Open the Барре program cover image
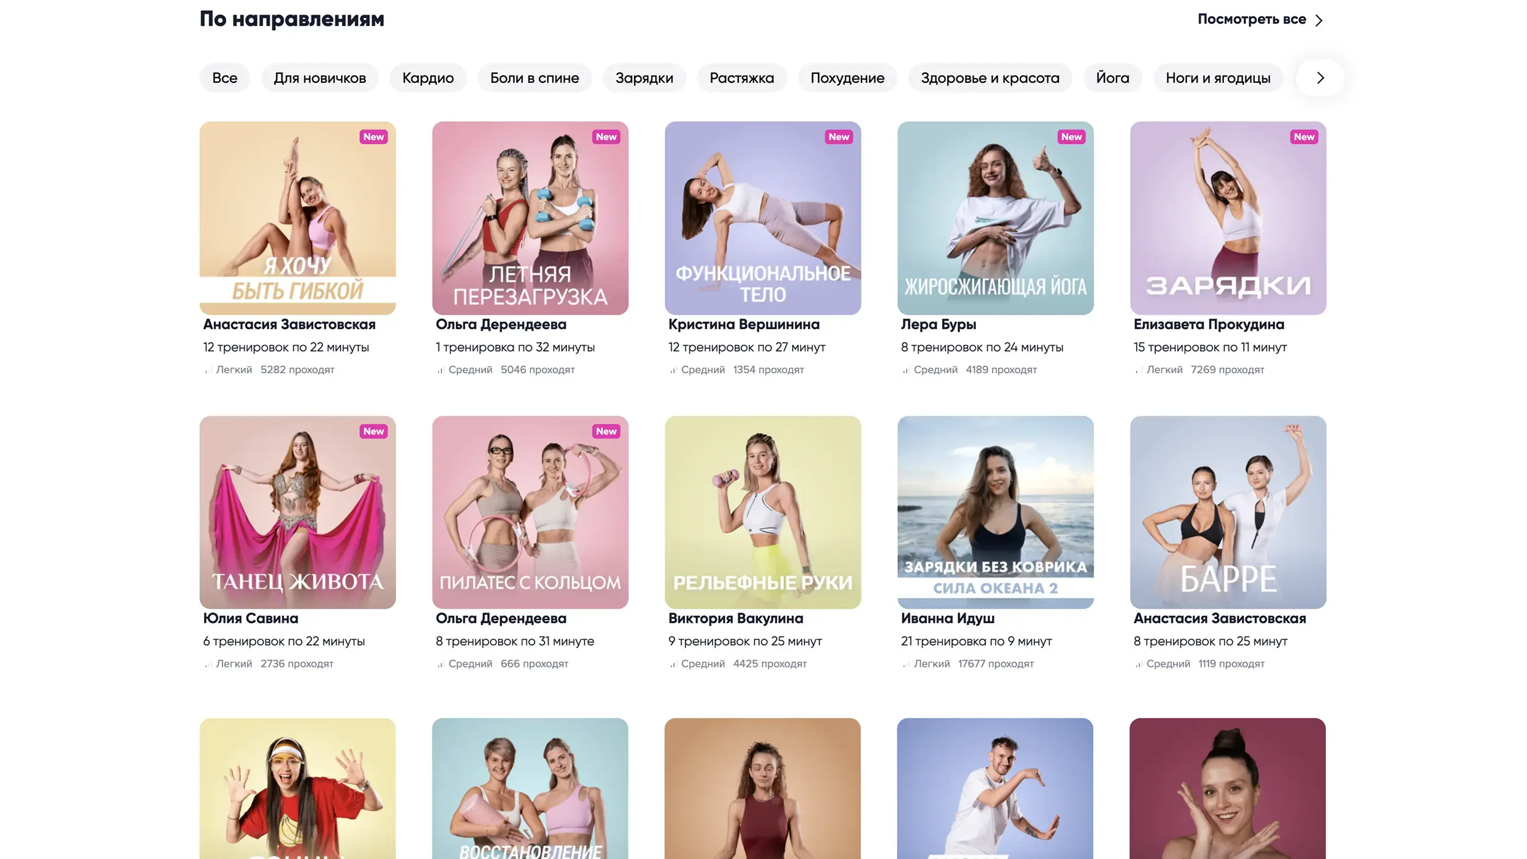The image size is (1527, 859). (1227, 512)
